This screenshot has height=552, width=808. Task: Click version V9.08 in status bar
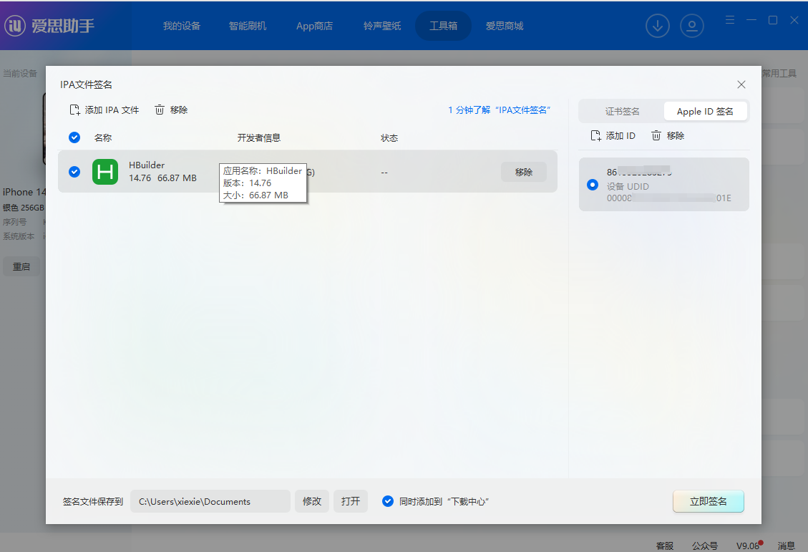click(x=748, y=546)
